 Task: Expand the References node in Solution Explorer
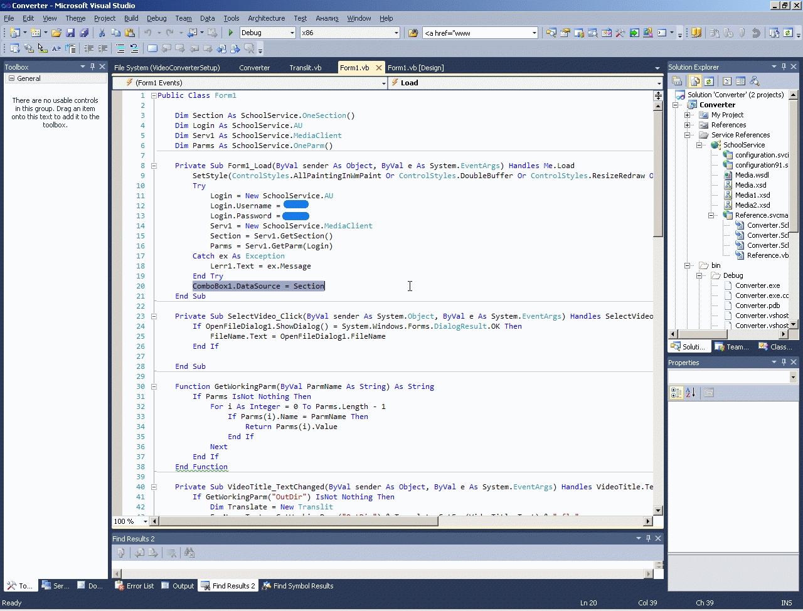tap(688, 125)
